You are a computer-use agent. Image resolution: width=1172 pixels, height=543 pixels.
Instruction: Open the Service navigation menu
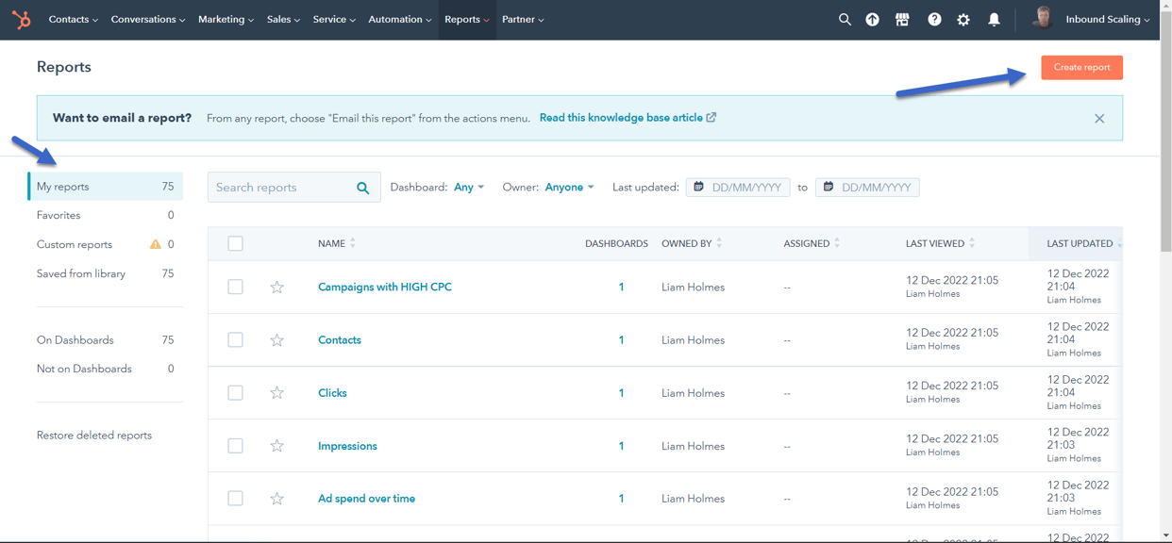click(334, 19)
